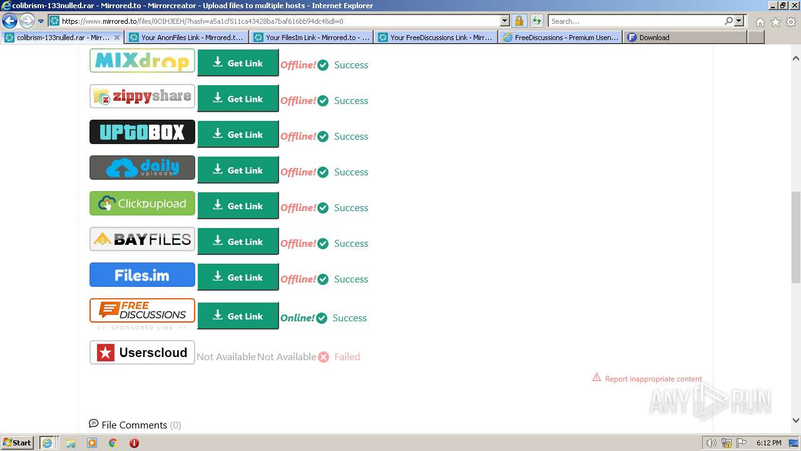Viewport: 801px width, 451px height.
Task: Click the MIXdrop host logo
Action: pos(142,61)
